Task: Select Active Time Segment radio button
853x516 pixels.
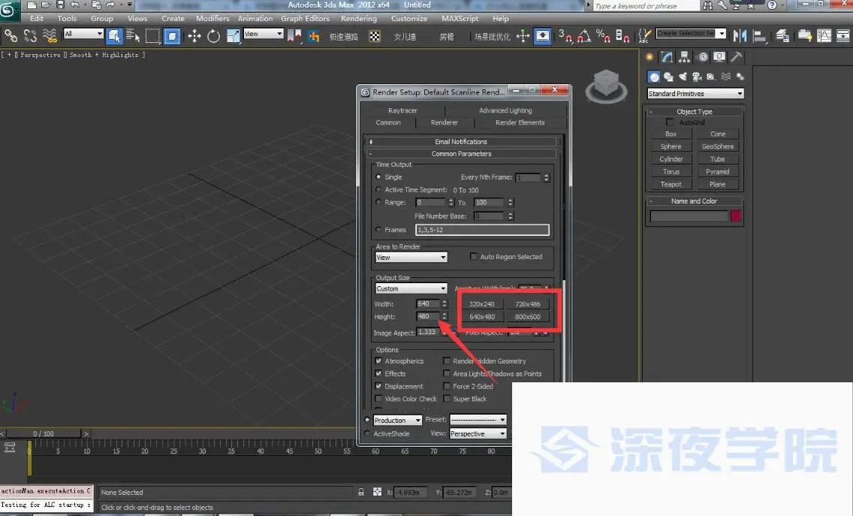Action: point(378,189)
